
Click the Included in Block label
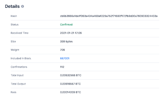coord(21,59)
